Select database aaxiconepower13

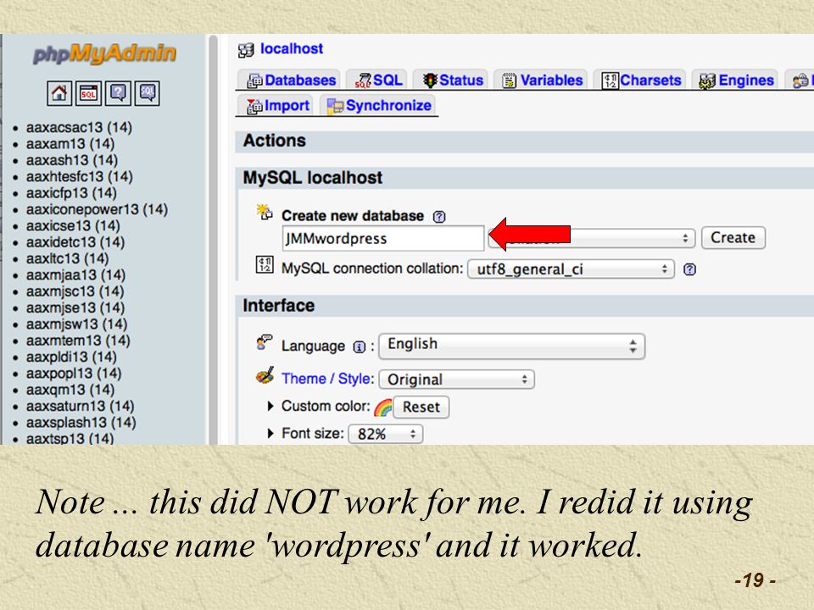pos(97,209)
